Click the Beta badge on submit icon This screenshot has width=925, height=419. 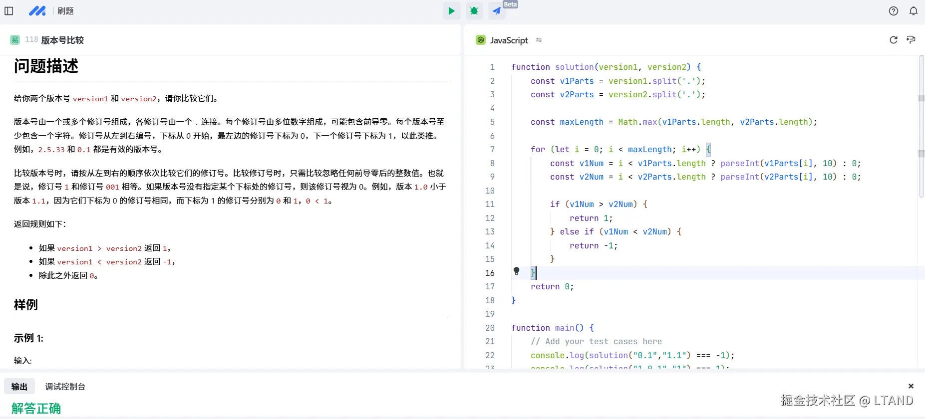point(510,4)
